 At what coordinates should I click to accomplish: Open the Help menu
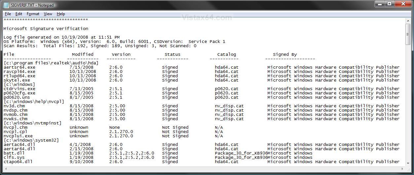click(61, 14)
